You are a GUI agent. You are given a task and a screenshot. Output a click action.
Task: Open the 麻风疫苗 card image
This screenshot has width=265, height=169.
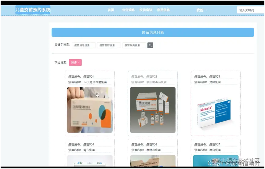point(216,161)
